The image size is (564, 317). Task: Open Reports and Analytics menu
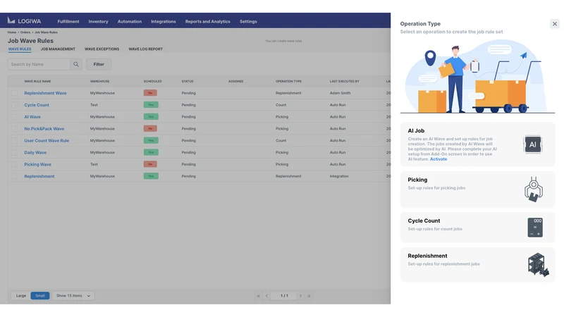[207, 22]
